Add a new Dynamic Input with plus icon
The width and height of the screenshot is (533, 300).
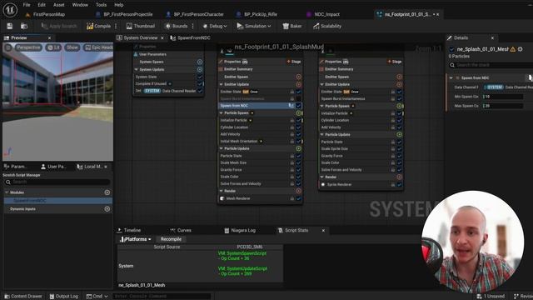(x=107, y=209)
